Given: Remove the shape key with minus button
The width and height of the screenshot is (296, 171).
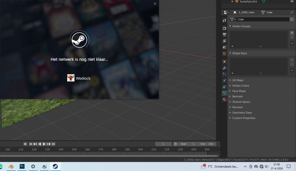Looking at the screenshot, I should 292,65.
